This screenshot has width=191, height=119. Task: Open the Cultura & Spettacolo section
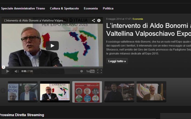click(64, 8)
